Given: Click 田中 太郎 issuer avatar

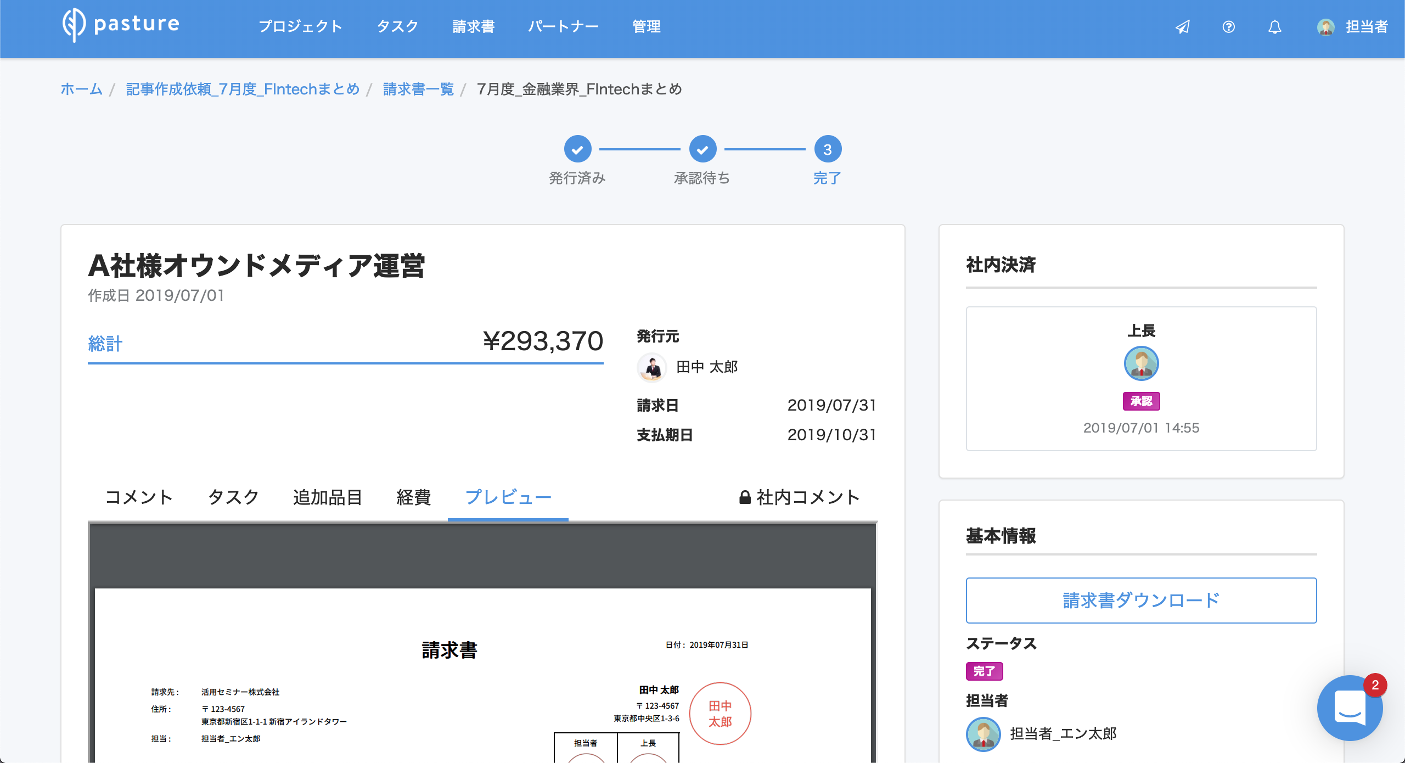Looking at the screenshot, I should [x=652, y=367].
